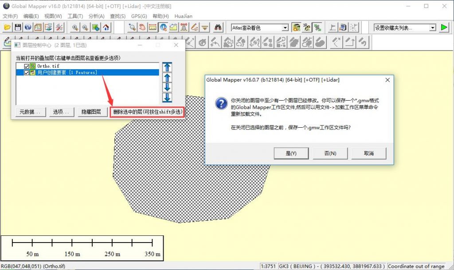Click the 取消 cancel button

click(x=368, y=153)
